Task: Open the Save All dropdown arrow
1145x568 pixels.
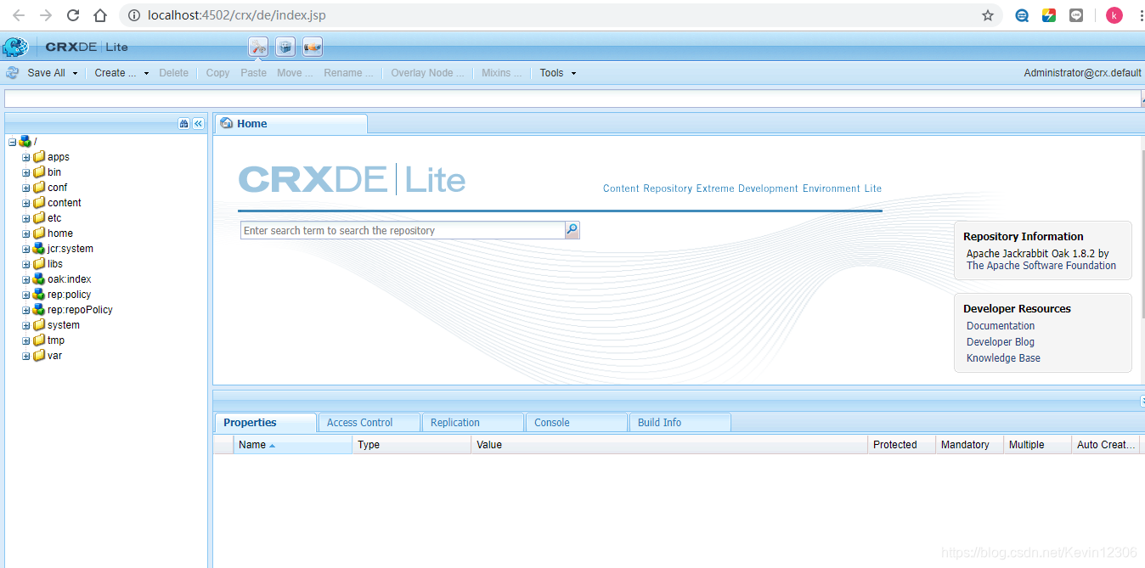Action: tap(75, 74)
